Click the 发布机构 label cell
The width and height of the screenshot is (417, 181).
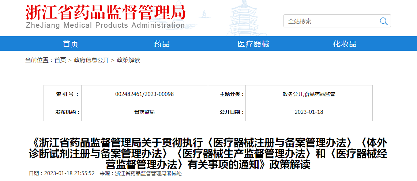pos(63,112)
